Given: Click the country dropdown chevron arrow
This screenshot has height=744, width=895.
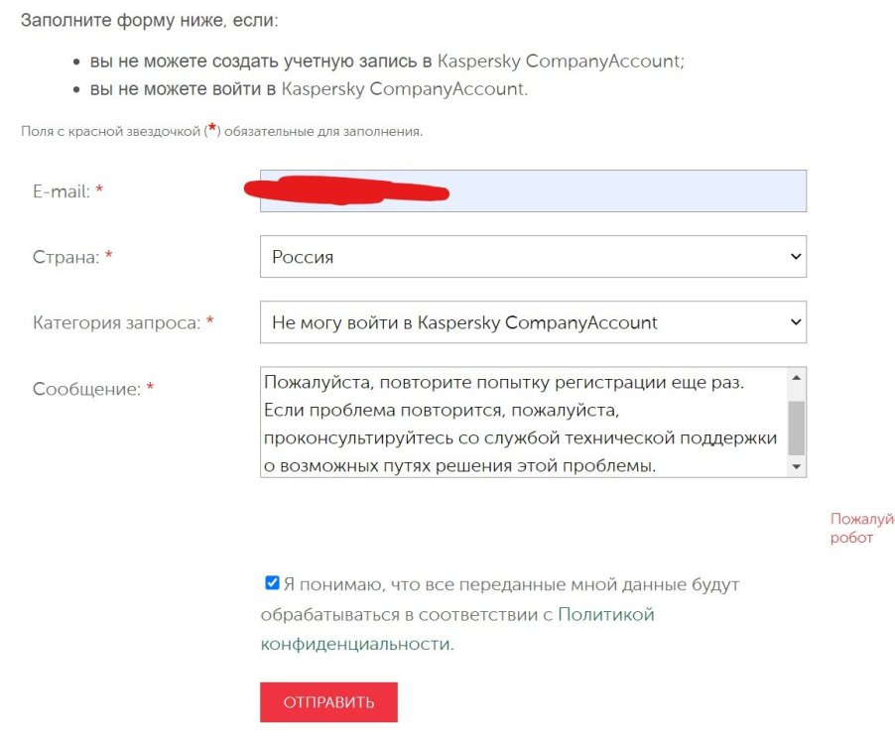Looking at the screenshot, I should [x=795, y=256].
